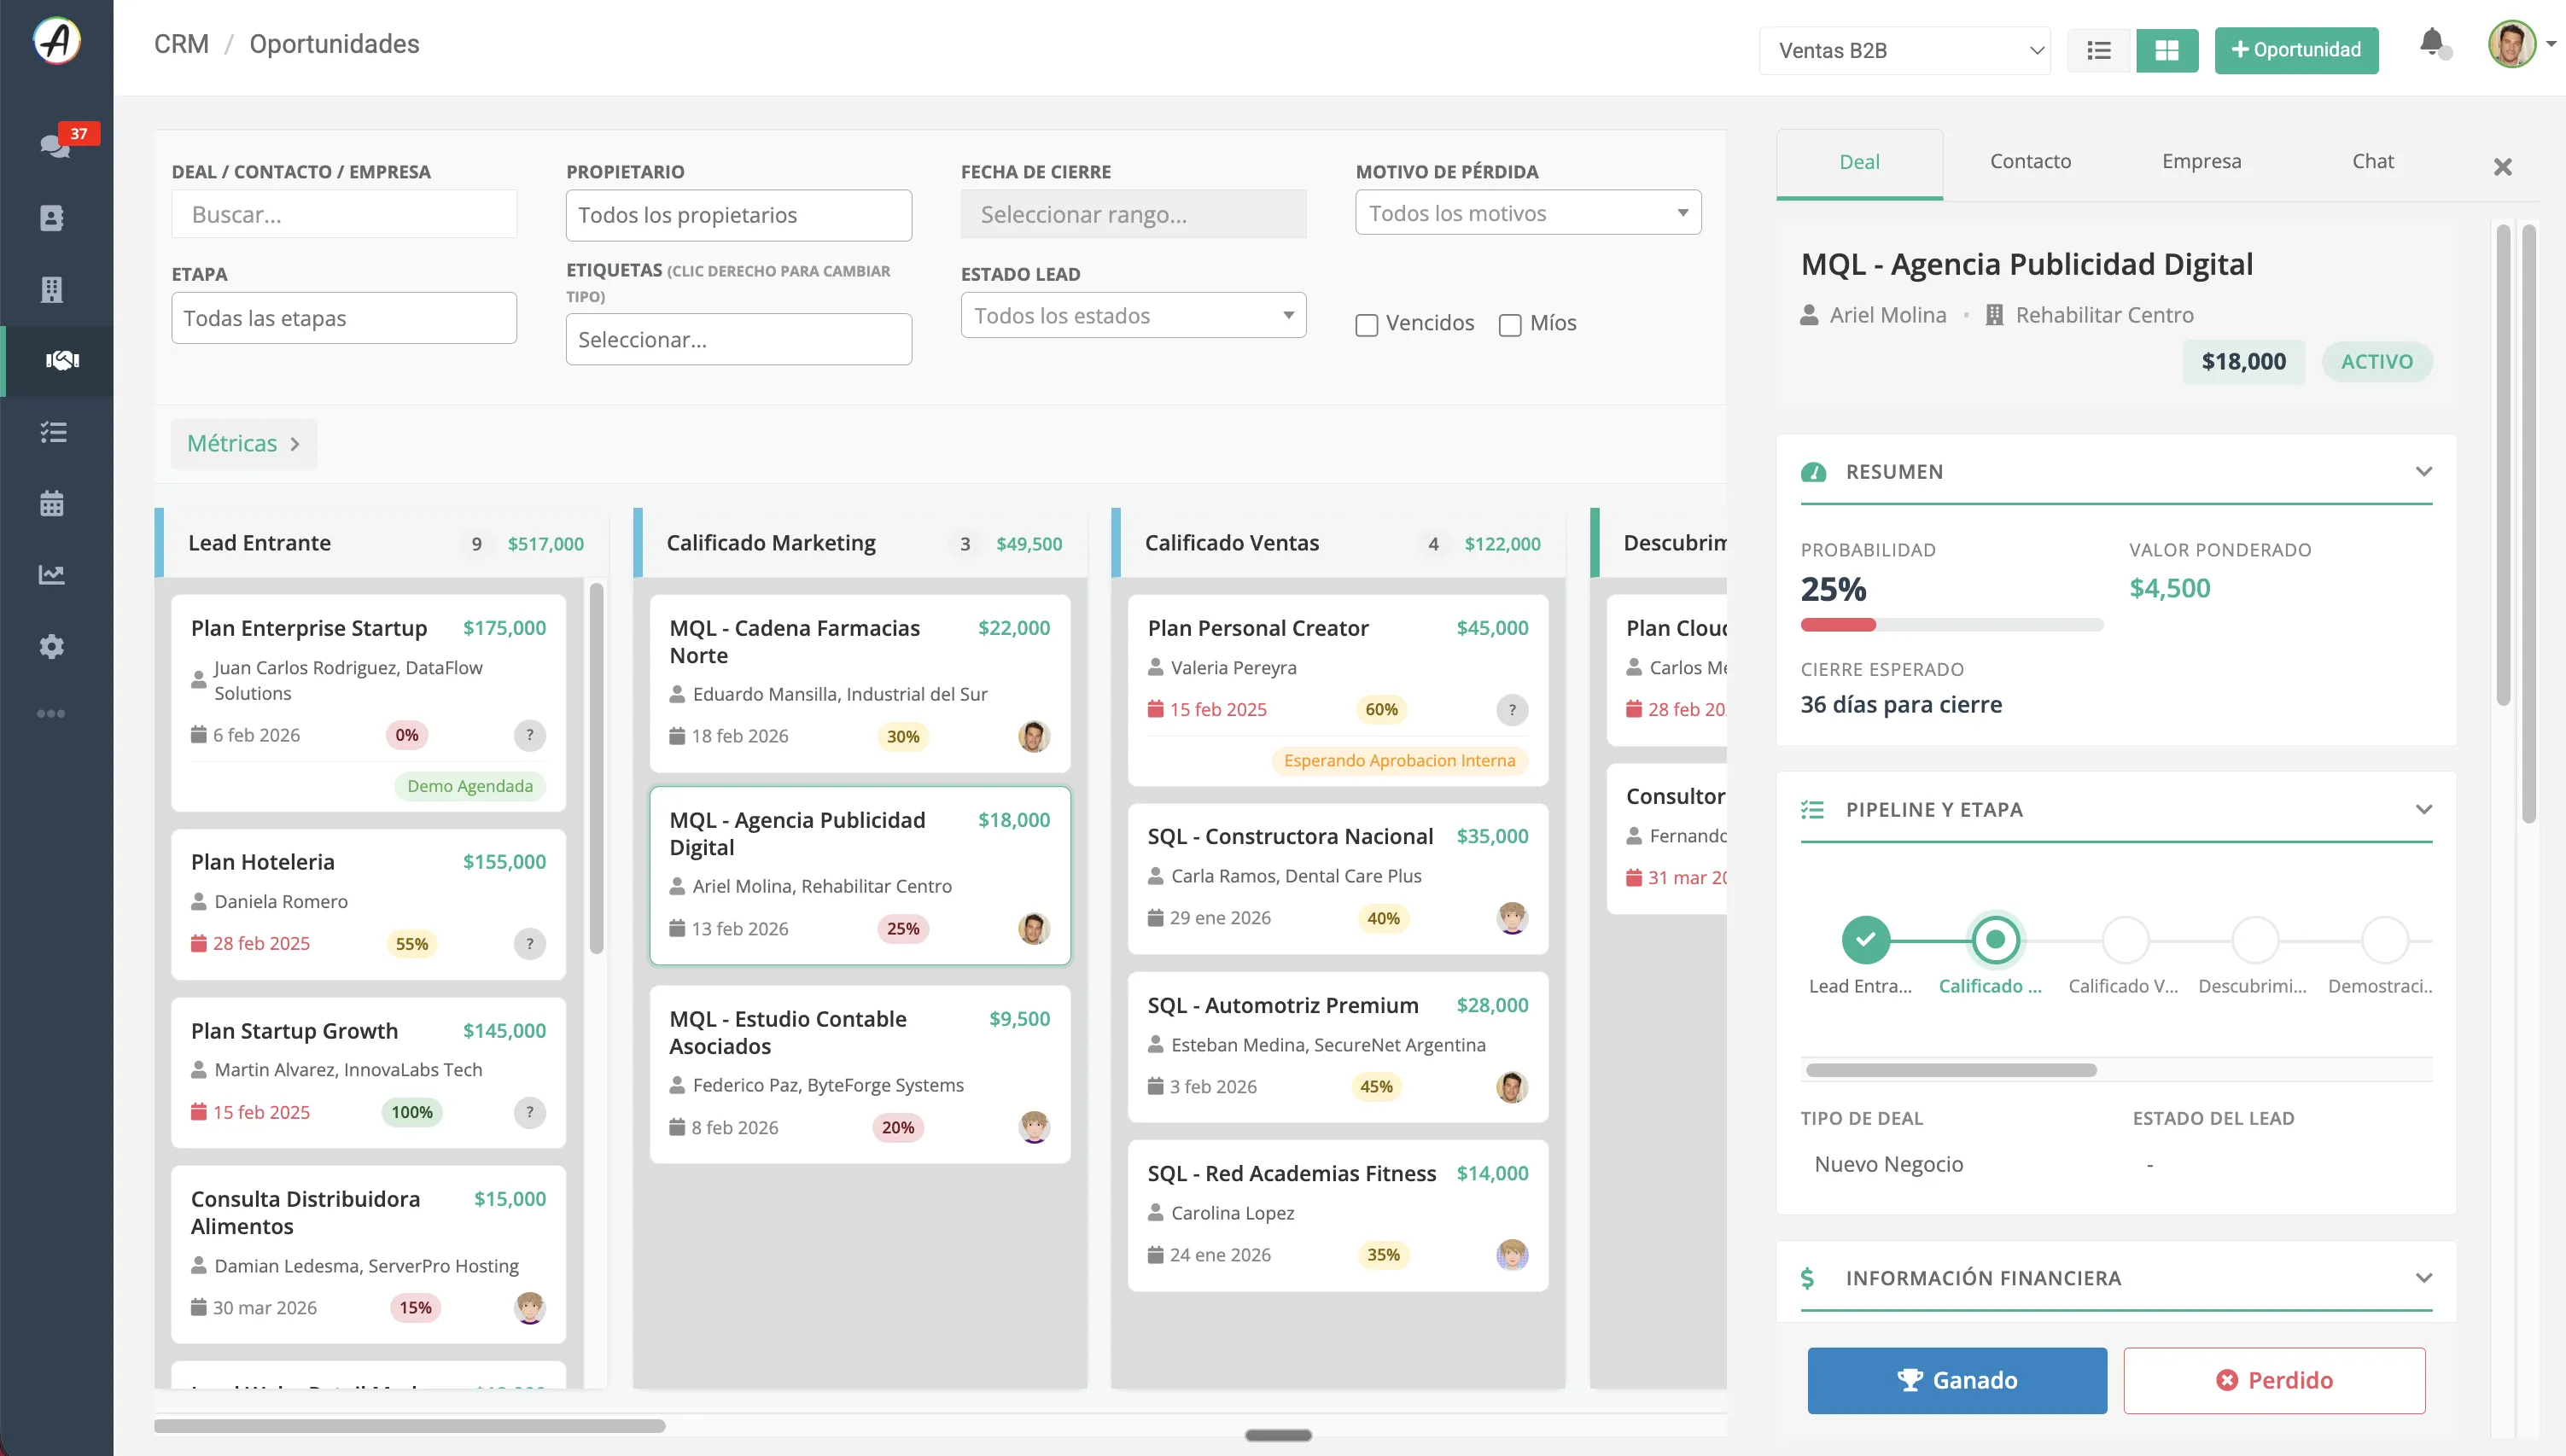Open the reports chart sidebar icon
The image size is (2566, 1456).
tap(52, 575)
